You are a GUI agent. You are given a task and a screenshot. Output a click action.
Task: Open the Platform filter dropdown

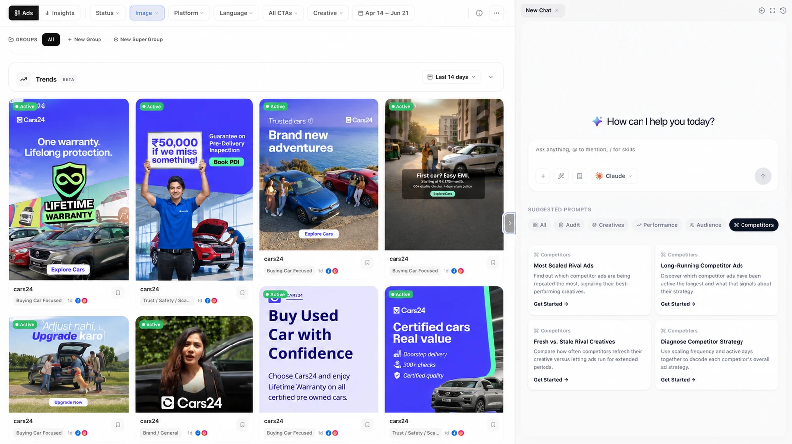[189, 13]
